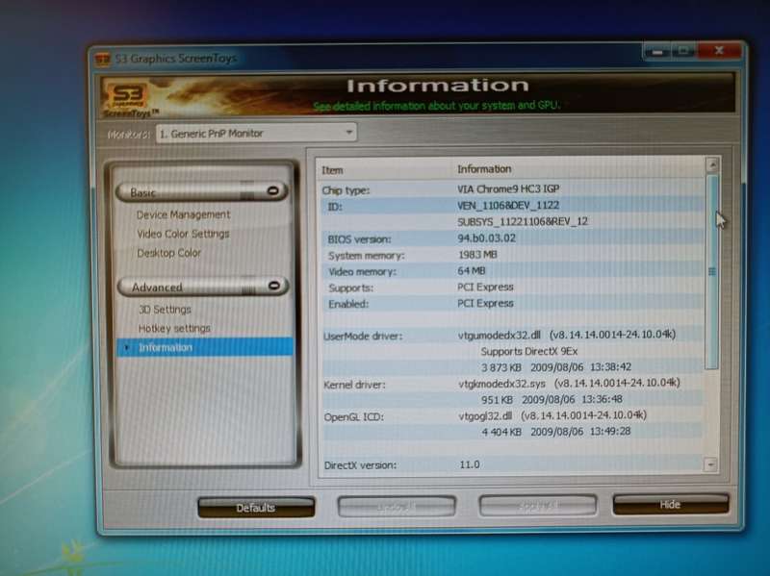Select the BIOS version '94.b0.03.02' value
The height and width of the screenshot is (576, 770).
pyautogui.click(x=487, y=238)
